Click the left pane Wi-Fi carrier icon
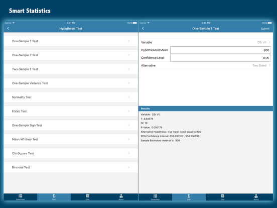 (14, 23)
